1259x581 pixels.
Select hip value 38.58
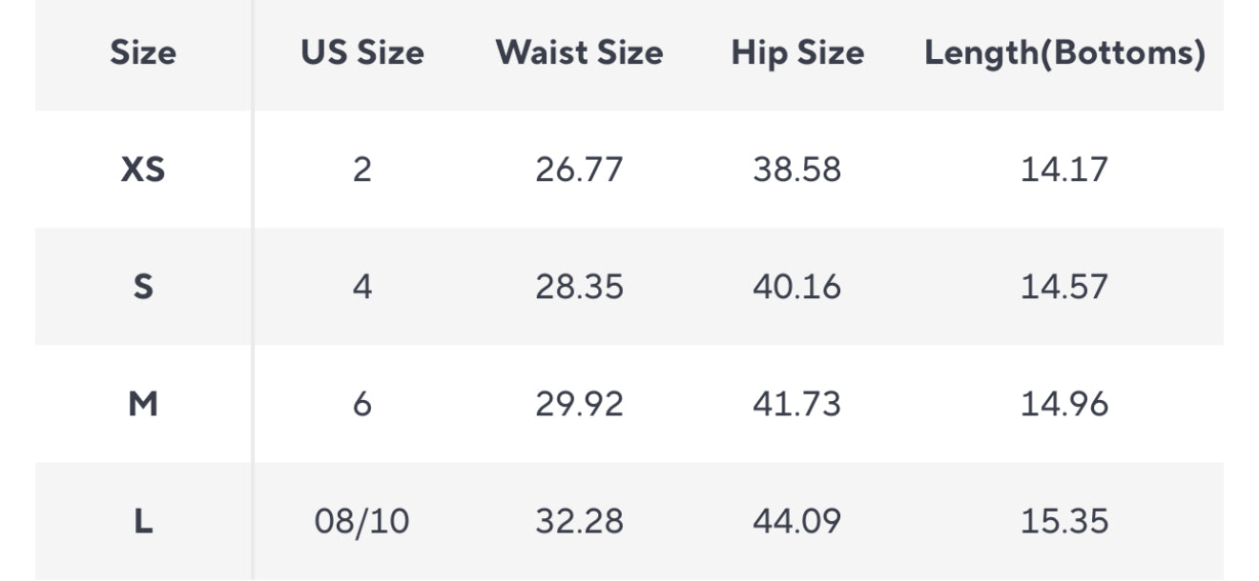tap(797, 170)
